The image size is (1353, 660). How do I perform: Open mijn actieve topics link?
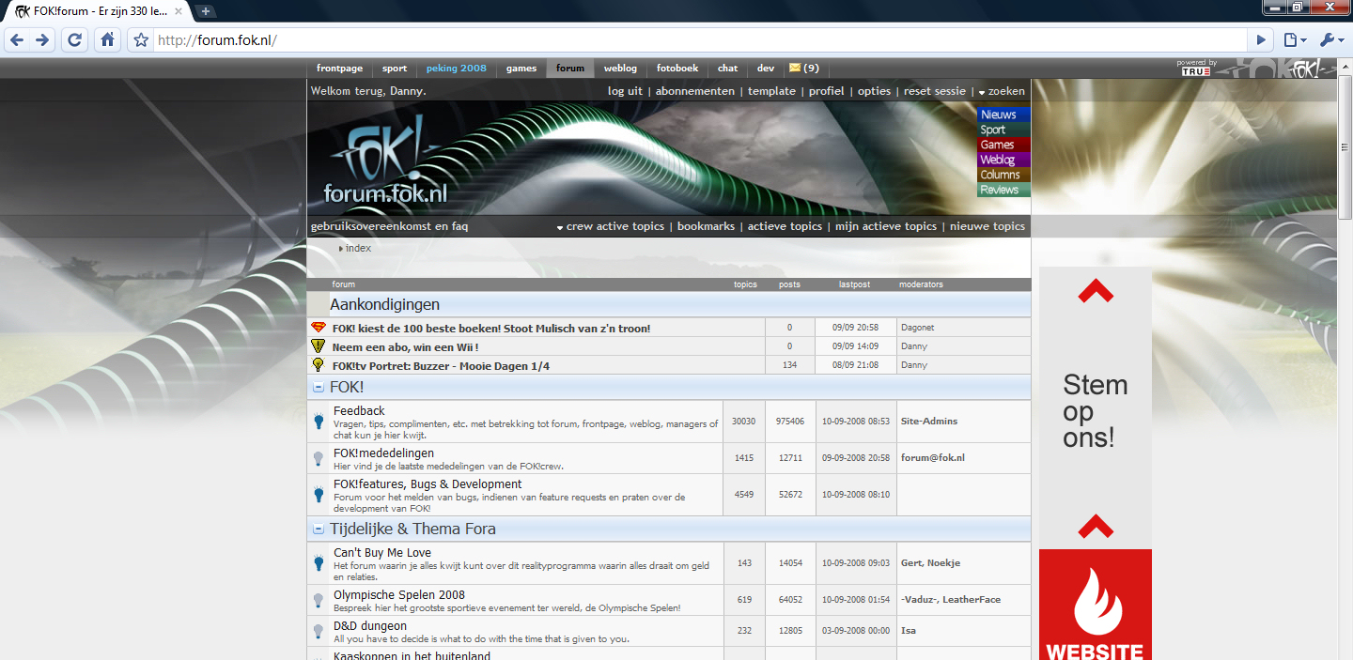click(886, 226)
